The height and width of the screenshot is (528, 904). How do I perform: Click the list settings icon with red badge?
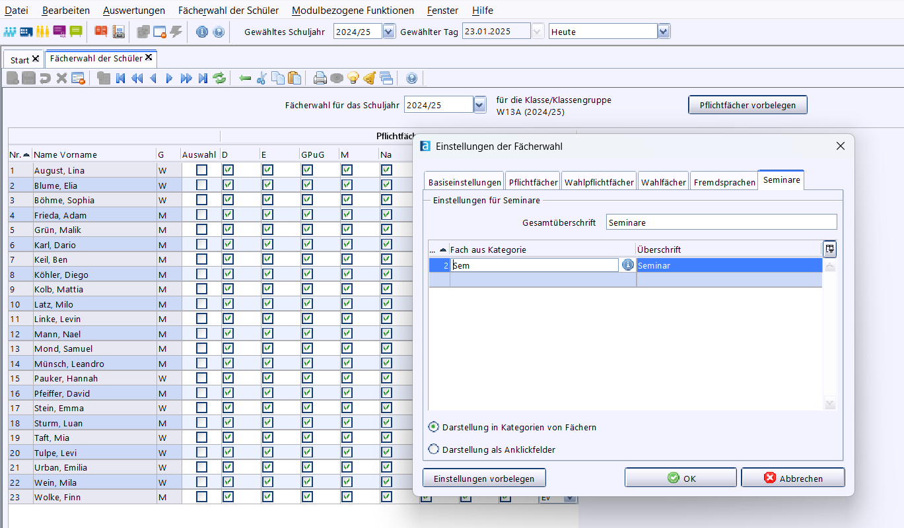tap(78, 79)
